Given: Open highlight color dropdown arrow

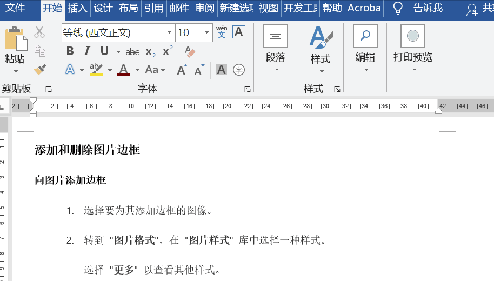Looking at the screenshot, I should [x=110, y=70].
